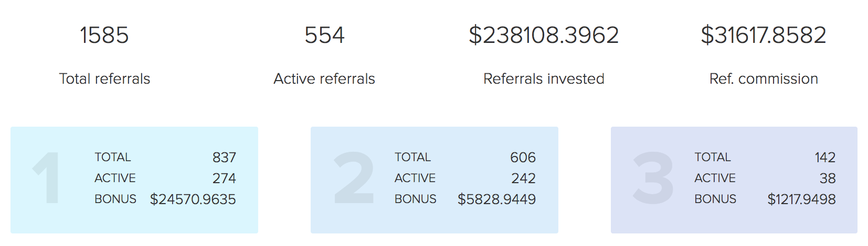The image size is (868, 246).
Task: Click the Ref. commission label
Action: click(x=764, y=79)
